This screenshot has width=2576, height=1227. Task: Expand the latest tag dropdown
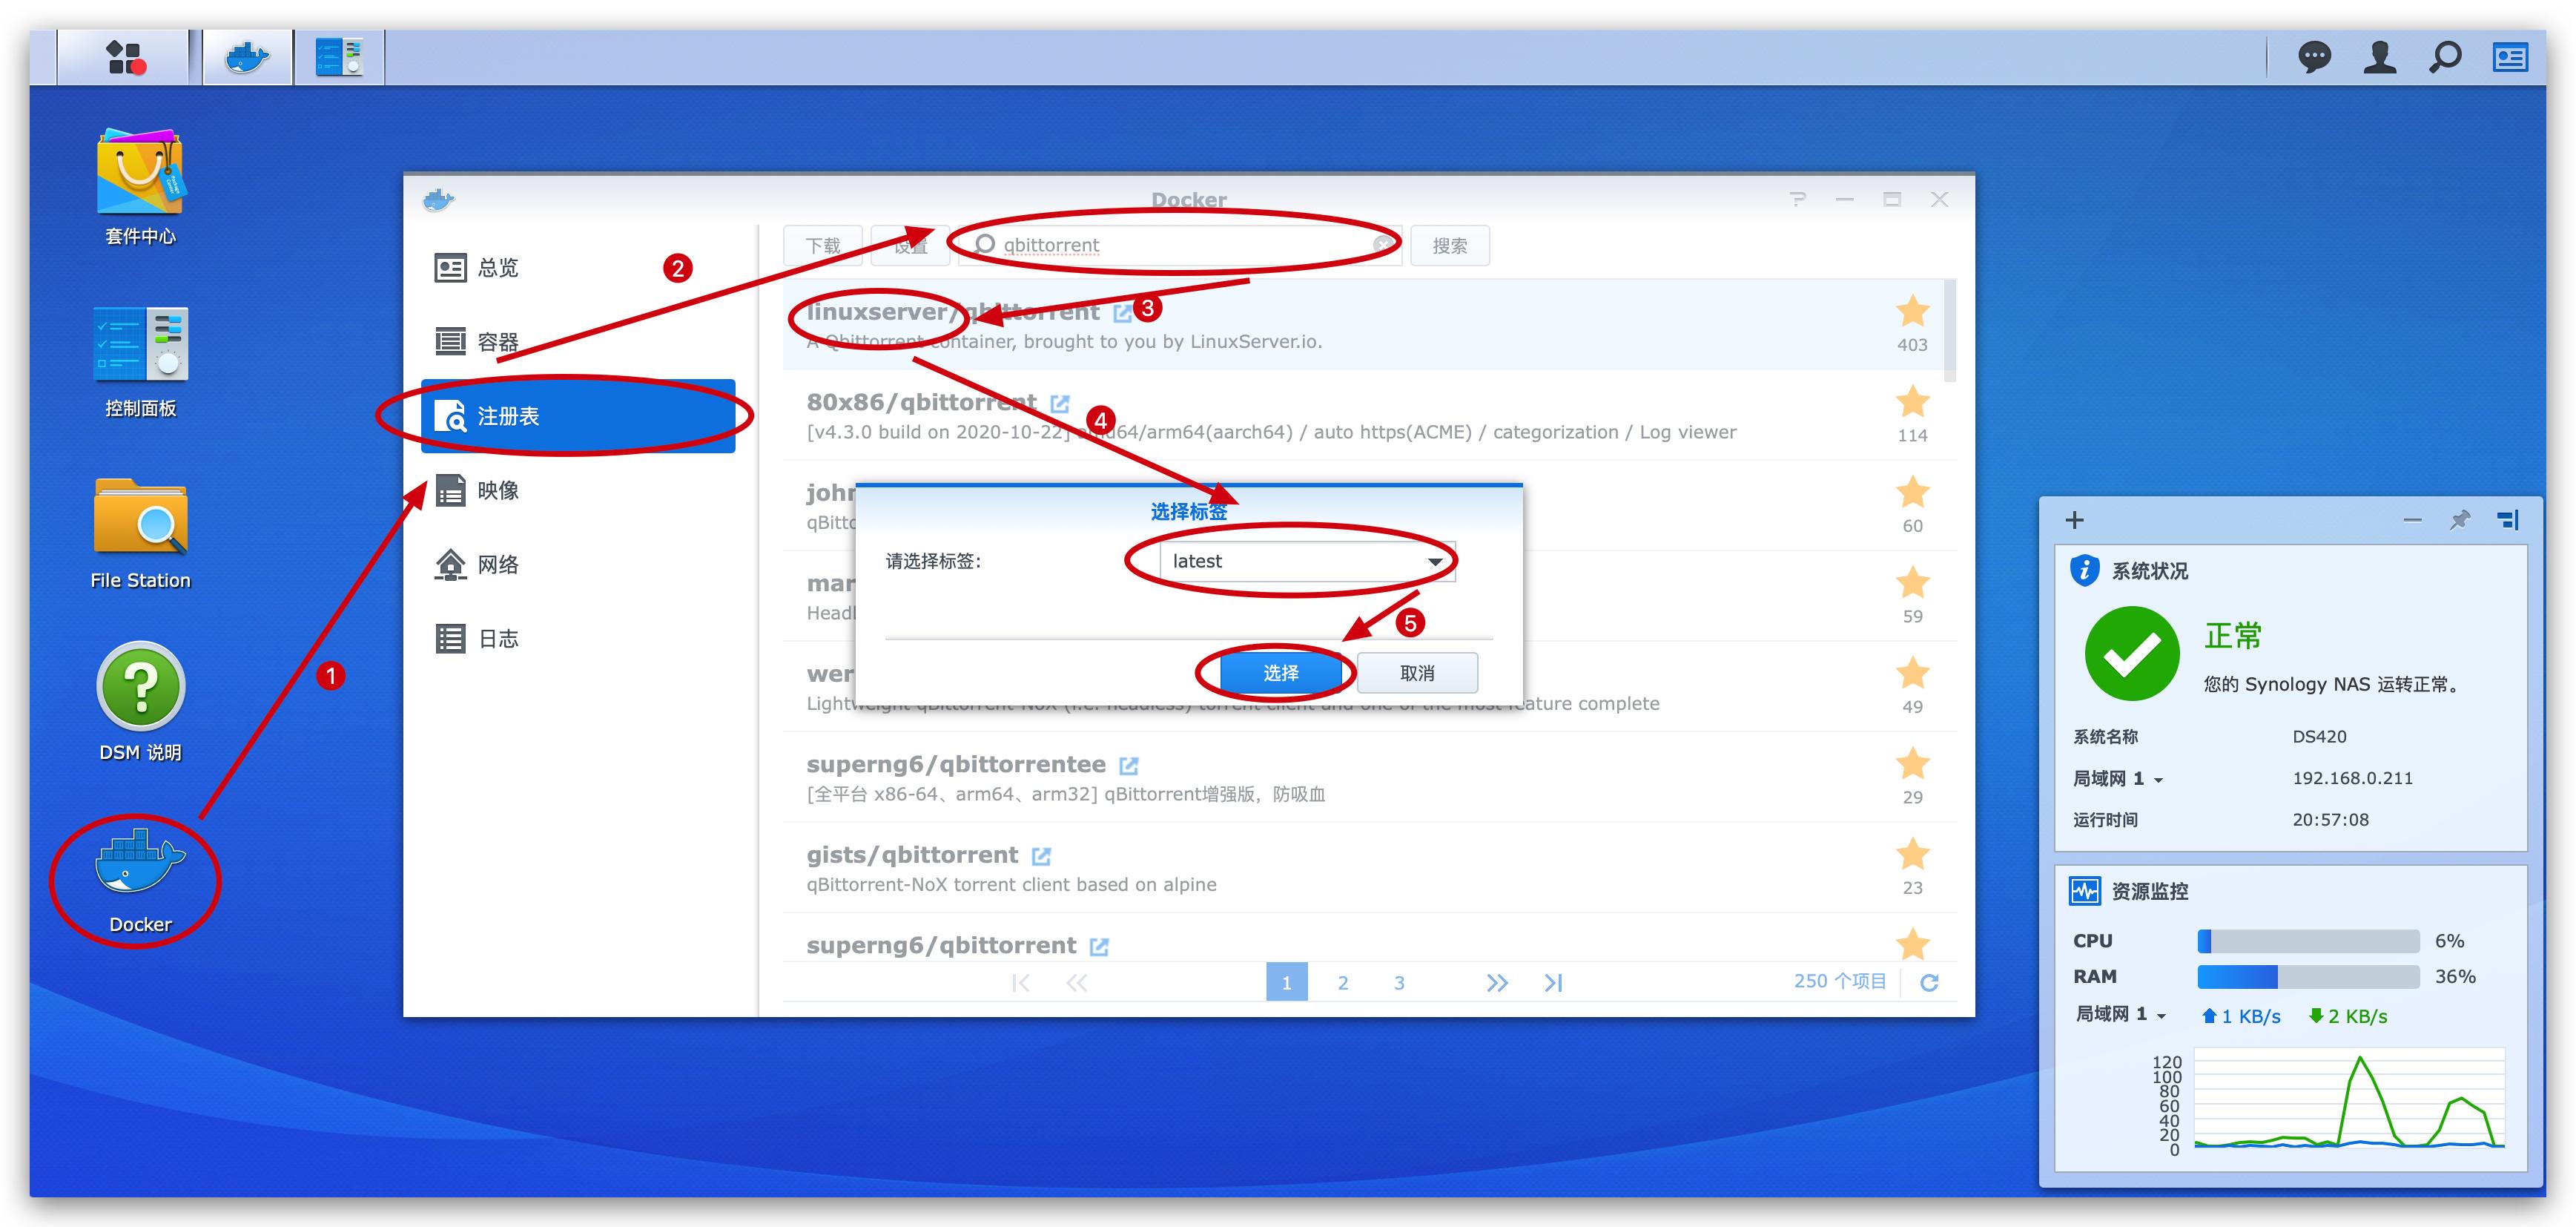(x=1435, y=562)
